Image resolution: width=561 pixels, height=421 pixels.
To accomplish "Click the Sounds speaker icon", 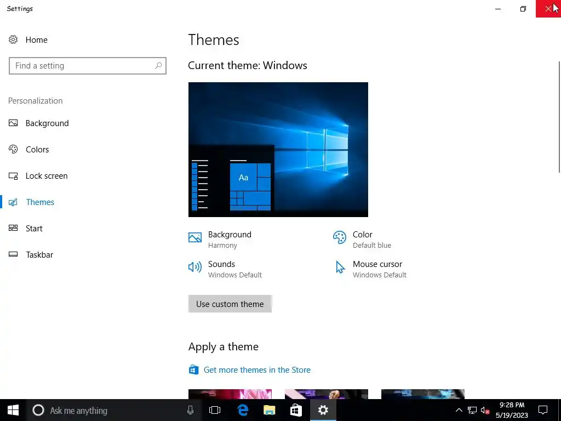I will coord(195,267).
